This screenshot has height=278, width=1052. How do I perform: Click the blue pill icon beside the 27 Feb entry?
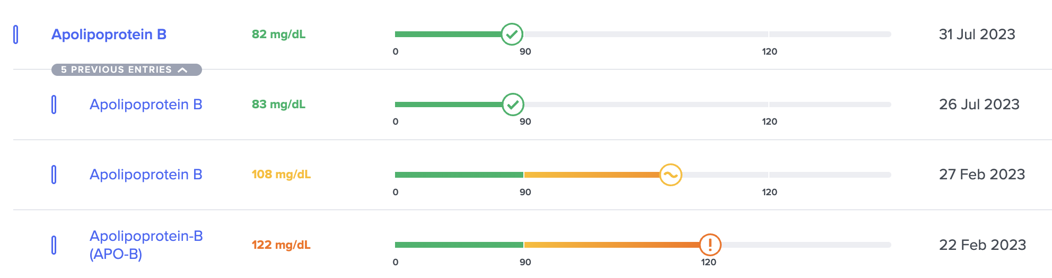click(54, 175)
